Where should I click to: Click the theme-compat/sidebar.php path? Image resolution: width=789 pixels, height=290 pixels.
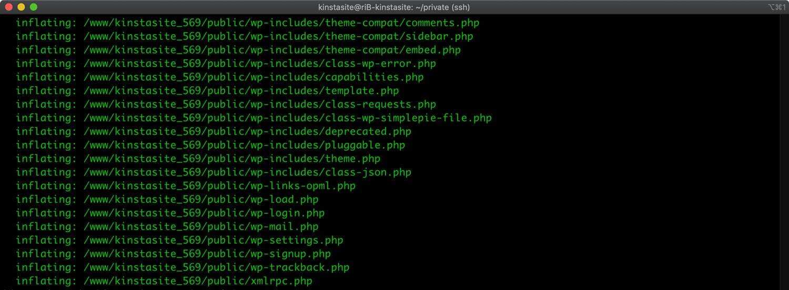coord(278,37)
